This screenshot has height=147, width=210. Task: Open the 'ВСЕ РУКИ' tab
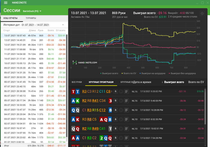click(76, 82)
